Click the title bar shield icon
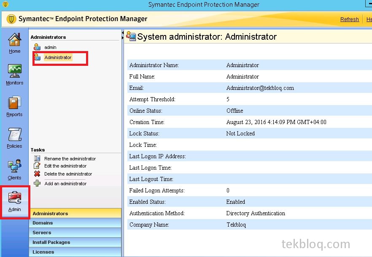The image size is (372, 257). 5,4
